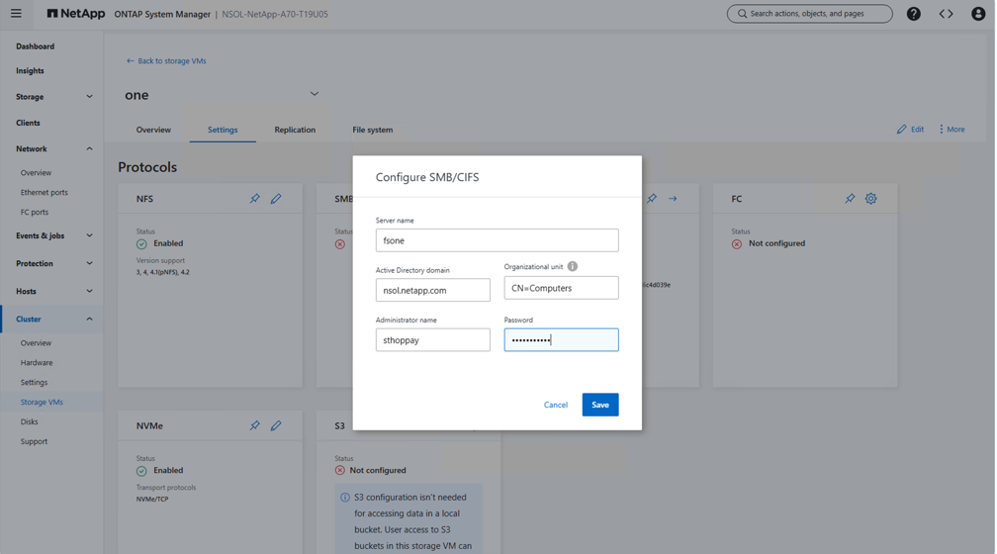Open the FC settings gear icon
997x554 pixels.
click(870, 199)
